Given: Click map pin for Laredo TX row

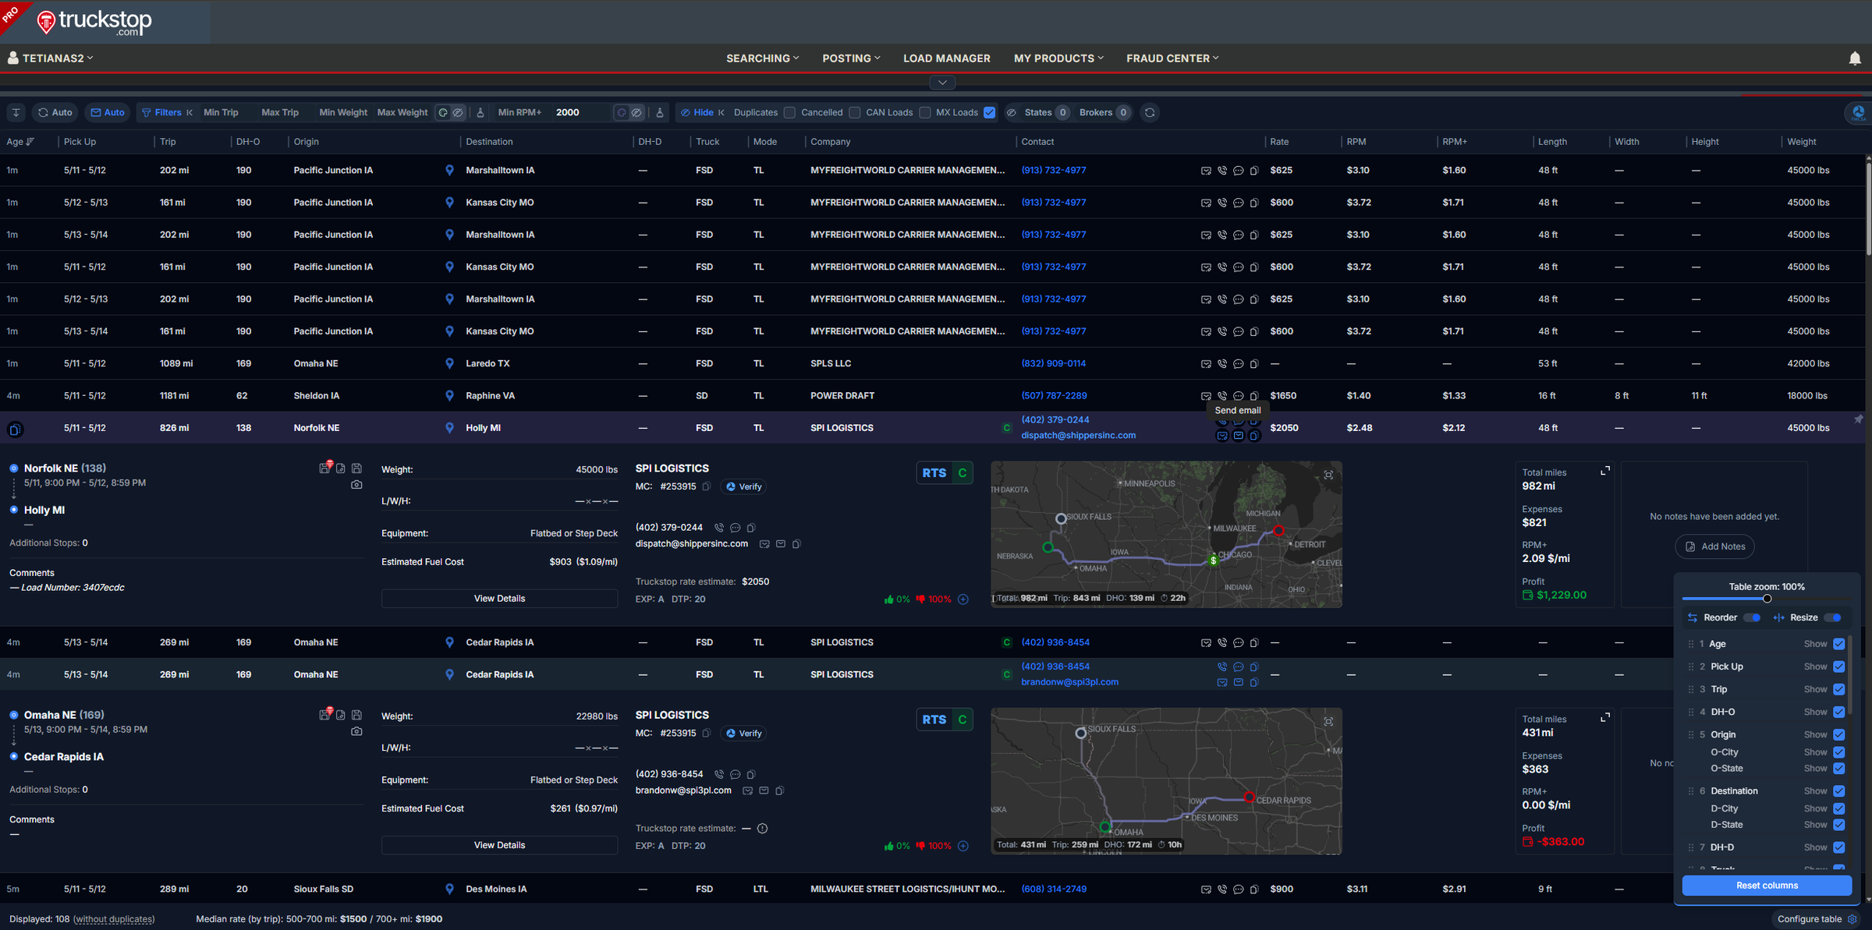Looking at the screenshot, I should [x=449, y=363].
